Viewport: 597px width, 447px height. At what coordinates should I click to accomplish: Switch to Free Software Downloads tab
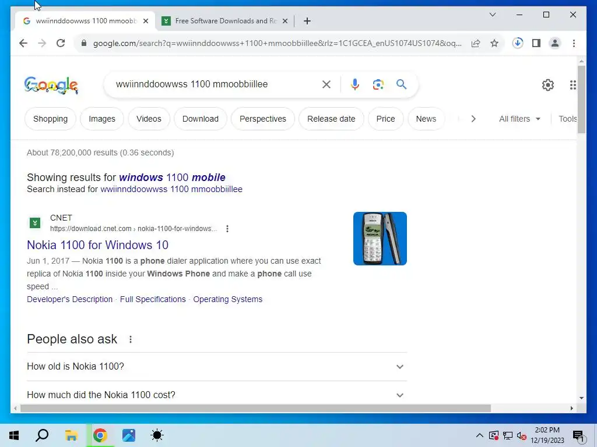[x=226, y=21]
